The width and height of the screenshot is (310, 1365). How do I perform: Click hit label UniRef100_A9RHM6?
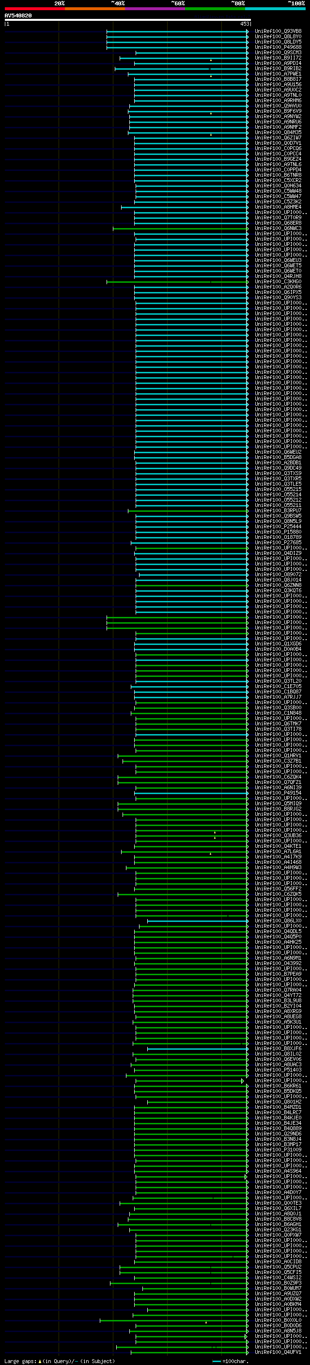point(278,100)
